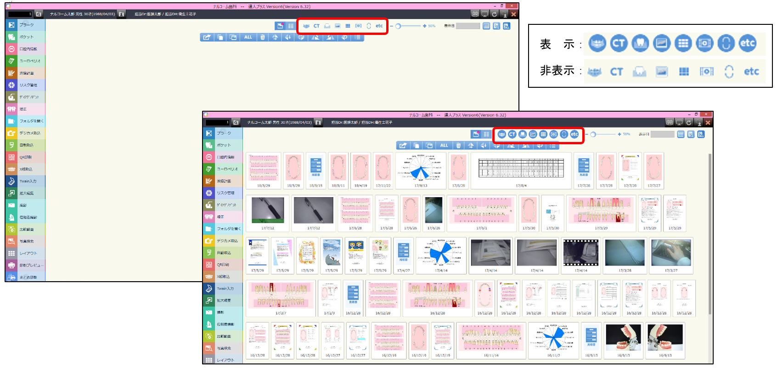Open the calendar icon beside 表示日 in the thumbnail window
Viewport: 777px width, 369px height.
(681, 134)
